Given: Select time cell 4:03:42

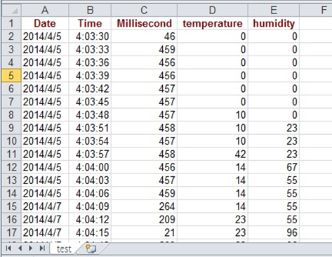Looking at the screenshot, I should 90,88.
